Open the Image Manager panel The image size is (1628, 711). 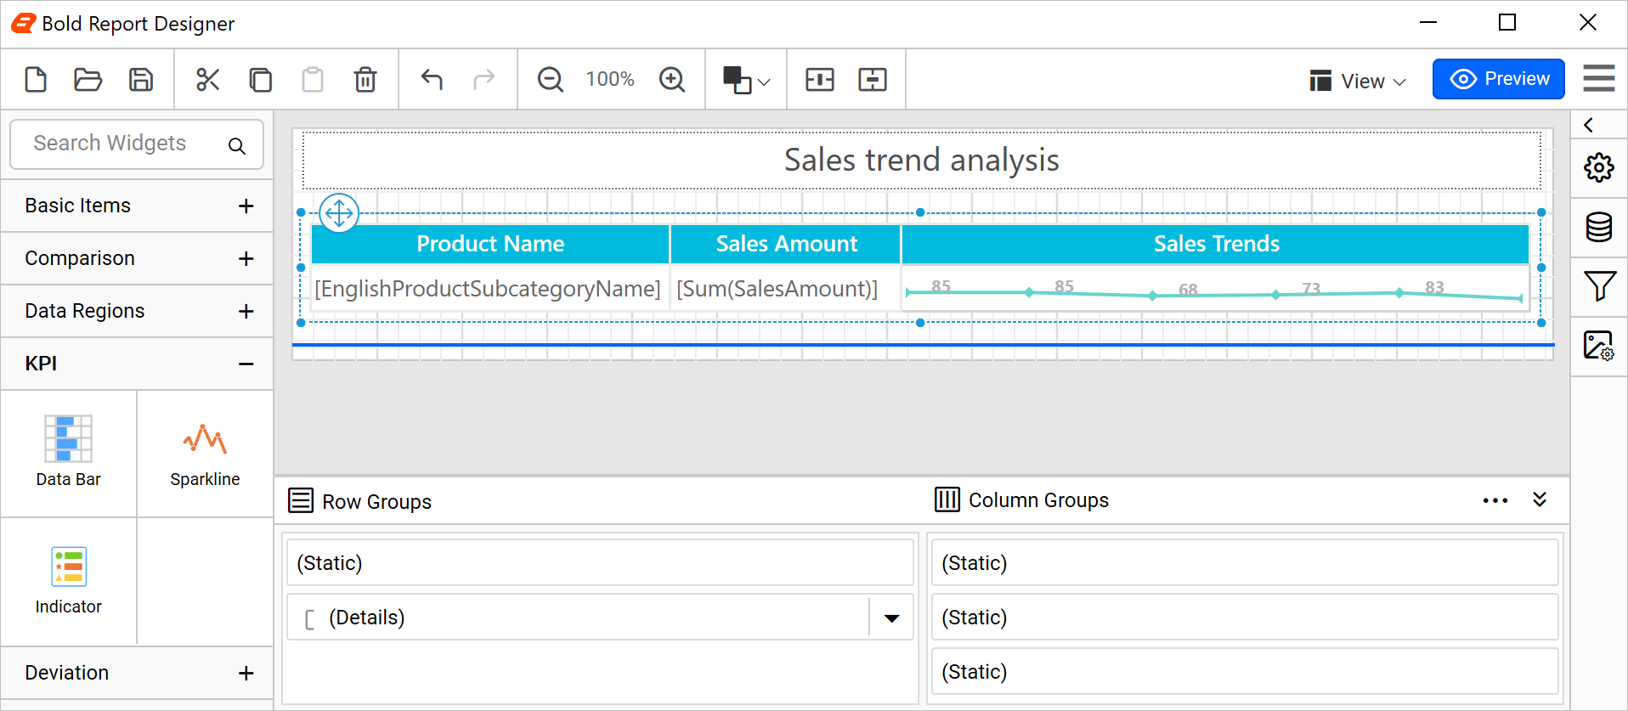1599,346
